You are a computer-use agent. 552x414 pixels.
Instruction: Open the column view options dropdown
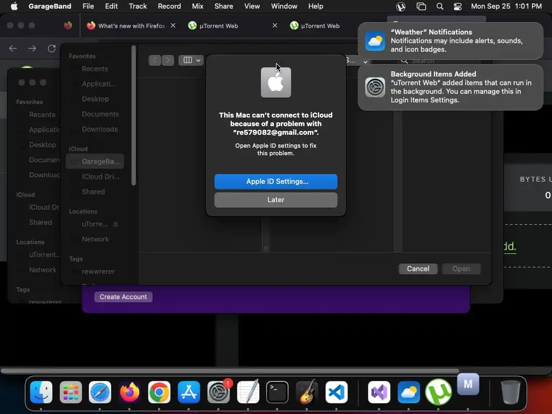tap(191, 60)
